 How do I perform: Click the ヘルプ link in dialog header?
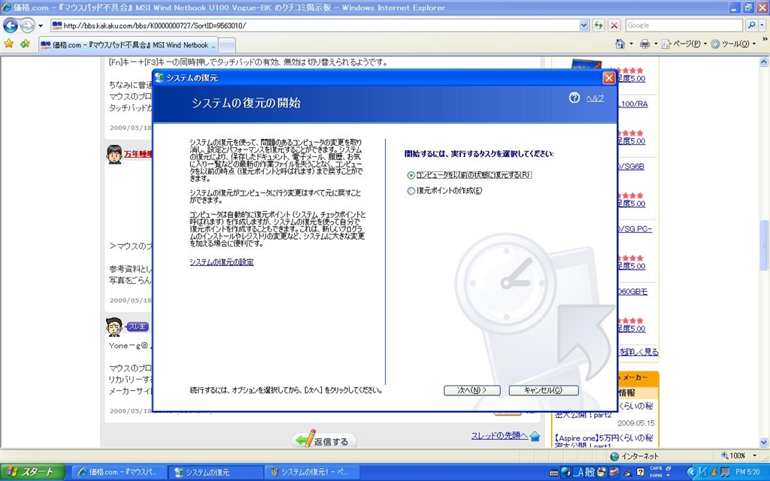(595, 98)
